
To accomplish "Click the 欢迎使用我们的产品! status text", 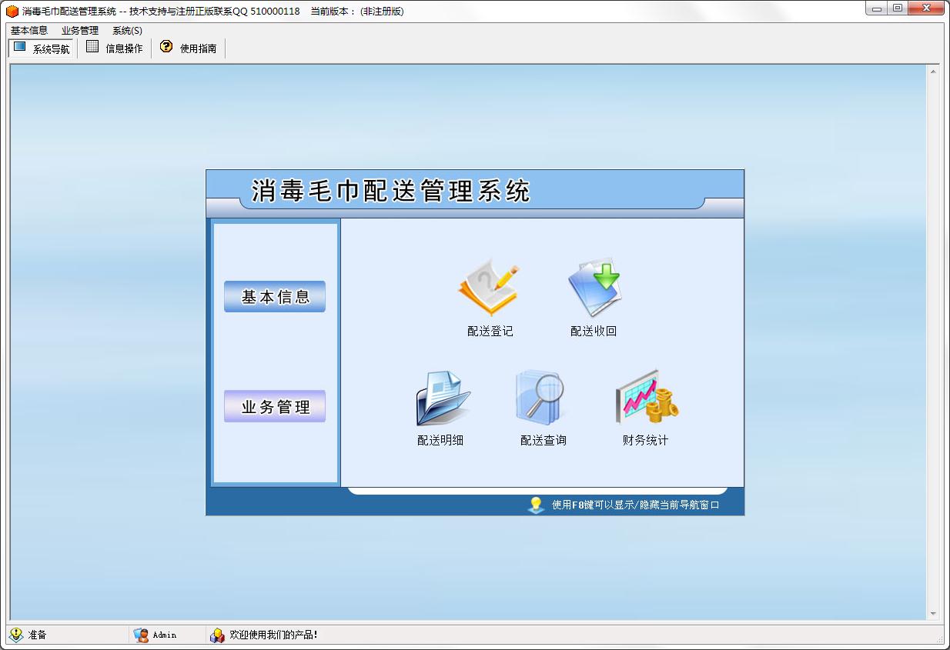I will 274,635.
